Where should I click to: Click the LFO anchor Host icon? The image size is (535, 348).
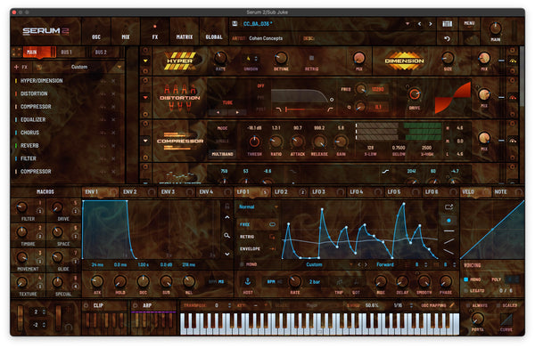[x=248, y=281]
